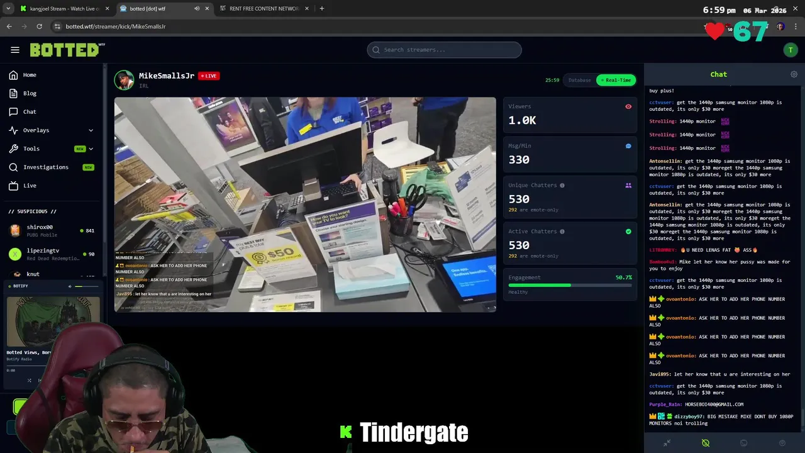Click username Javi895 in chat panel
805x453 pixels.
pyautogui.click(x=660, y=374)
